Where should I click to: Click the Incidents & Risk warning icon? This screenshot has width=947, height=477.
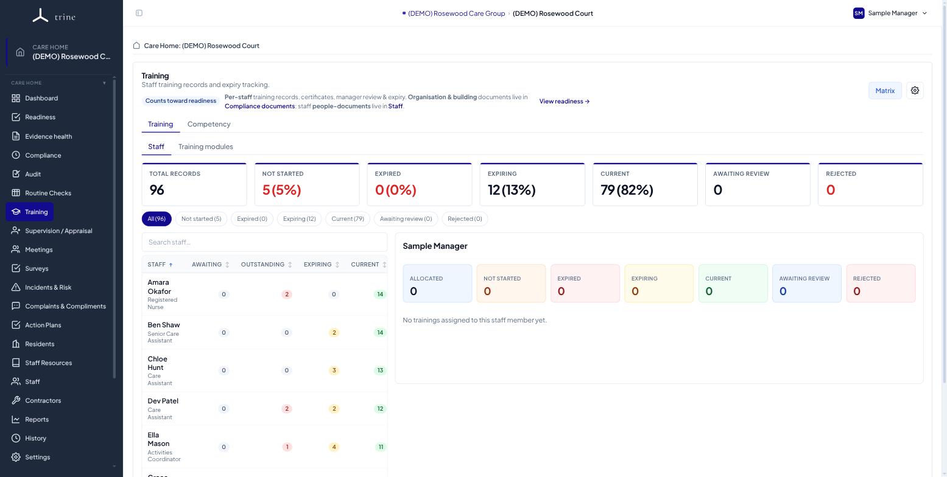(x=16, y=287)
